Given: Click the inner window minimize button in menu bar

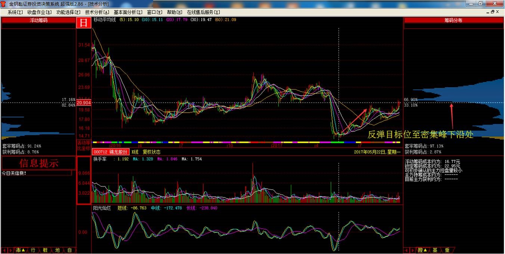Looking at the screenshot, I should tap(488, 12).
